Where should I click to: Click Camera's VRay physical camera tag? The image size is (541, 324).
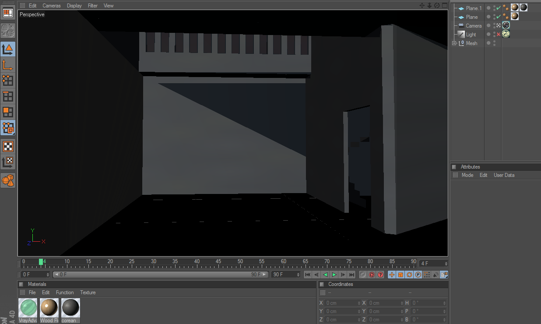tap(506, 25)
